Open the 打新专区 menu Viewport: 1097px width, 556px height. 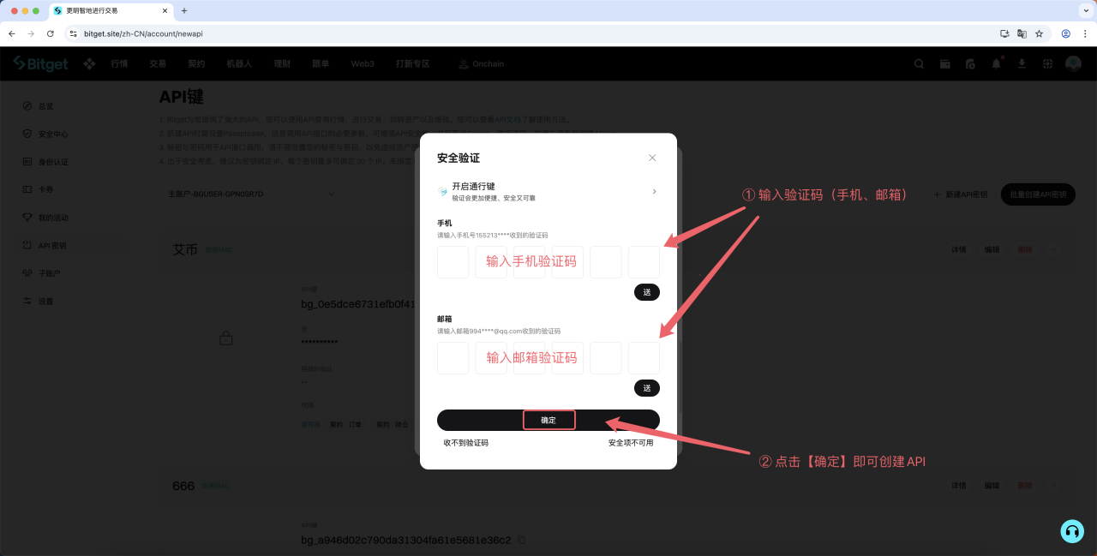point(412,64)
